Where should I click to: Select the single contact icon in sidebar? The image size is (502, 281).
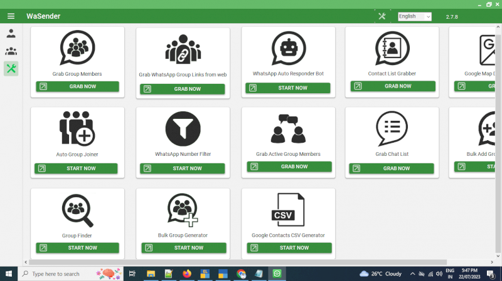(11, 34)
